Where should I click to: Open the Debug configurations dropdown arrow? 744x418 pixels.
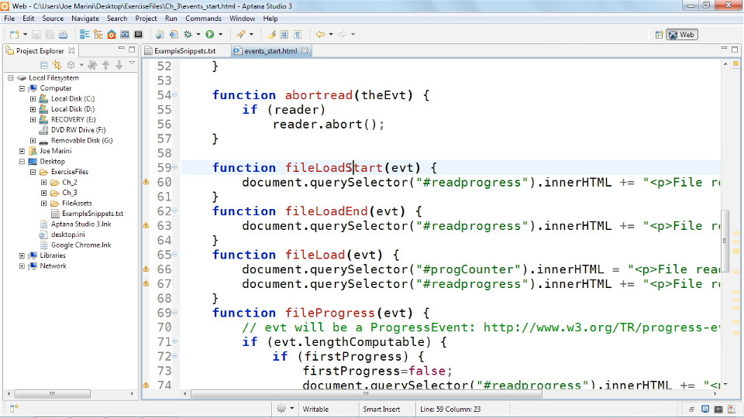198,35
